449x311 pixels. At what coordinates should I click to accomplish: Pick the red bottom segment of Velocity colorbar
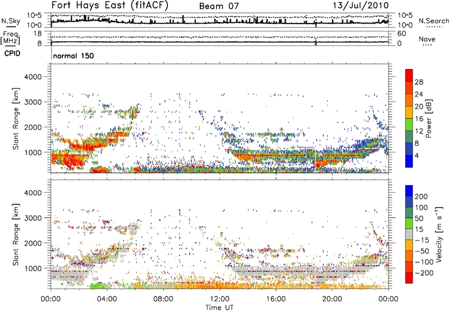tap(409, 278)
